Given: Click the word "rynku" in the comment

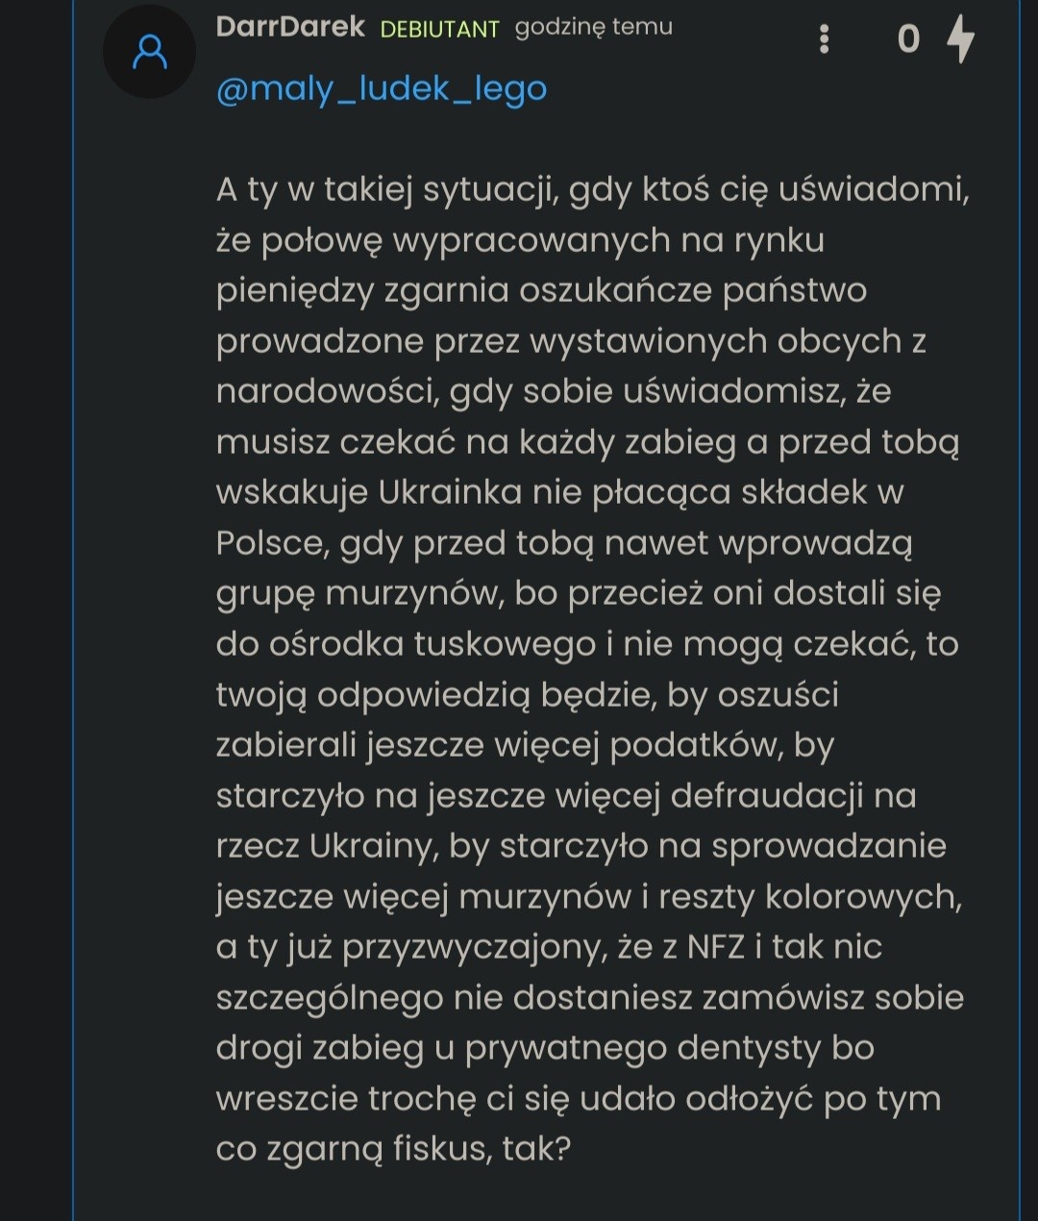Looking at the screenshot, I should pyautogui.click(x=778, y=240).
